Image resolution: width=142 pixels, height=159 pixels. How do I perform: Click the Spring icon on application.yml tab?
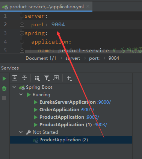point(5,7)
